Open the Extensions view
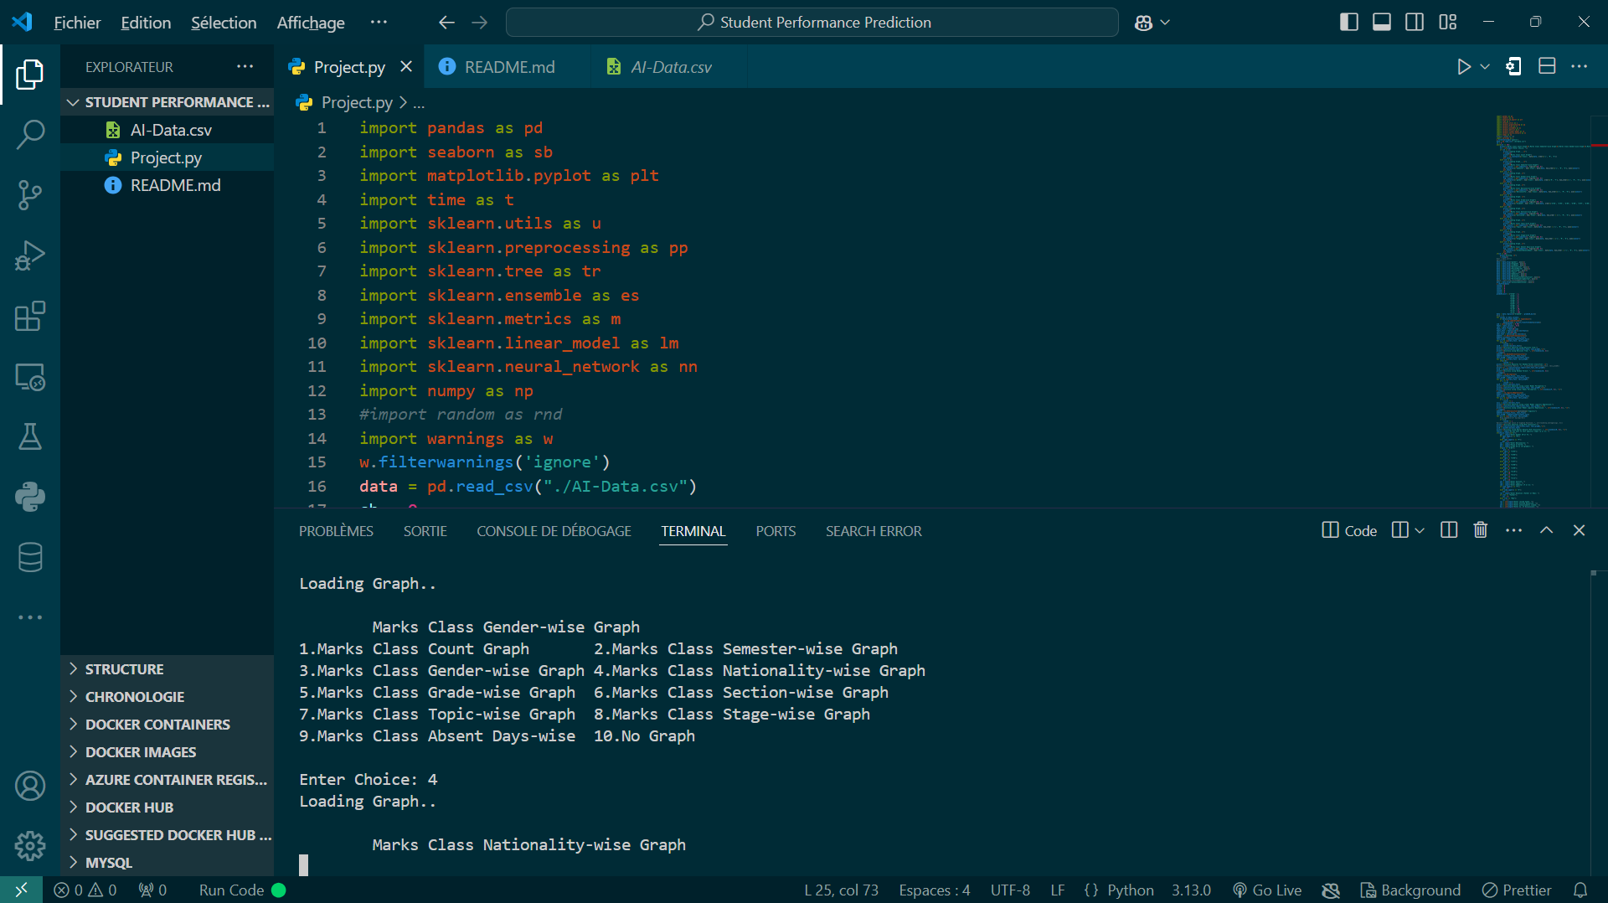This screenshot has width=1608, height=903. point(30,316)
